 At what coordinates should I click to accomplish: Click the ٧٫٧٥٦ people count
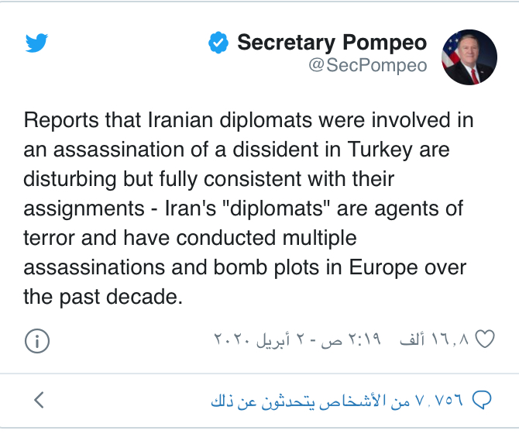point(440,401)
